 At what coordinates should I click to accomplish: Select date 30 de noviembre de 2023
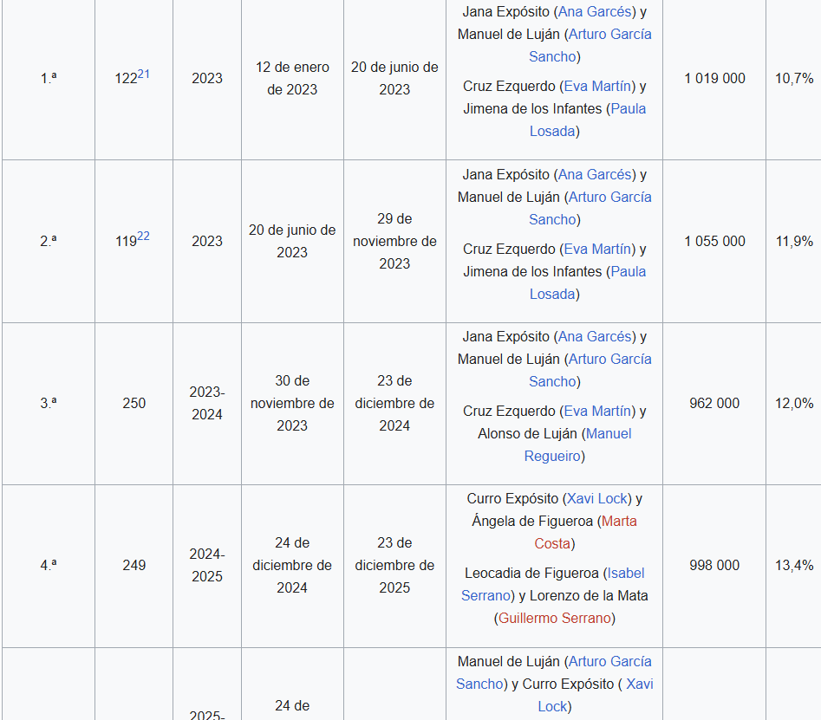(x=292, y=404)
